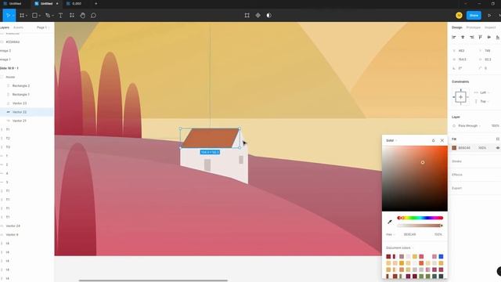
Task: Click the hex value field in color picker
Action: point(410,234)
